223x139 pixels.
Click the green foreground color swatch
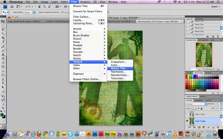pyautogui.click(x=2, y=115)
